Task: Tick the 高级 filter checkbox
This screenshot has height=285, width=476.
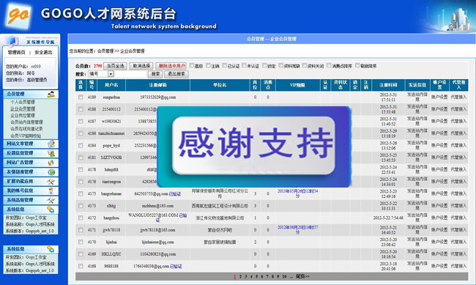Action: point(192,65)
